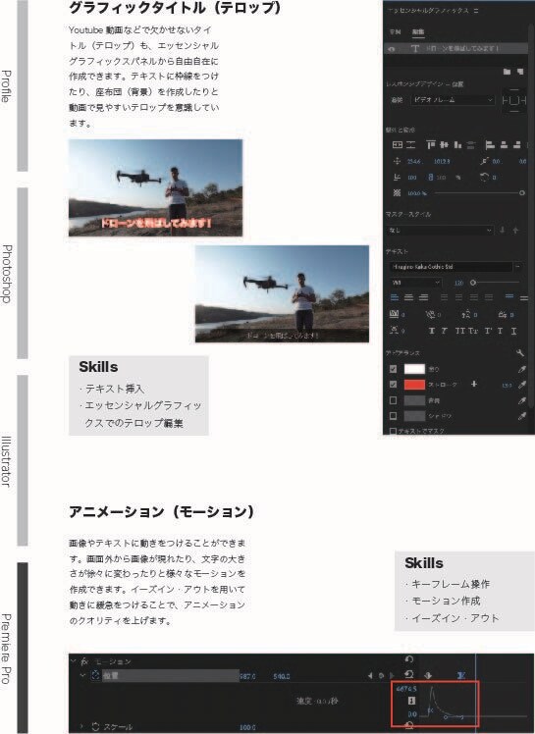The height and width of the screenshot is (734, 535).
Task: Toggle right align text button
Action: [423, 297]
